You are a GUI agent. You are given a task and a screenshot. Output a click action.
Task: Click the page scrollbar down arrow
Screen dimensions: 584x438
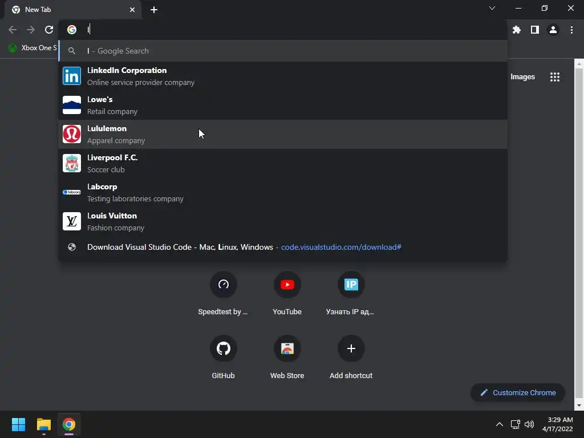pos(579,405)
